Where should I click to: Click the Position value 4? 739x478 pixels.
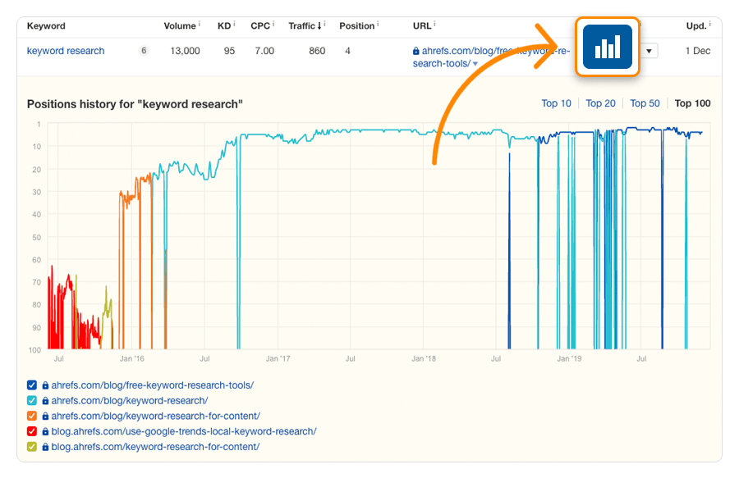point(347,51)
